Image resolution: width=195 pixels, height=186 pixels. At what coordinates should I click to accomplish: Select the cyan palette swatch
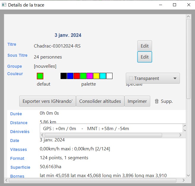103,76
